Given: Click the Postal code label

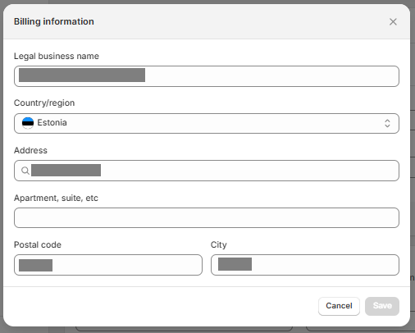Looking at the screenshot, I should (x=38, y=244).
